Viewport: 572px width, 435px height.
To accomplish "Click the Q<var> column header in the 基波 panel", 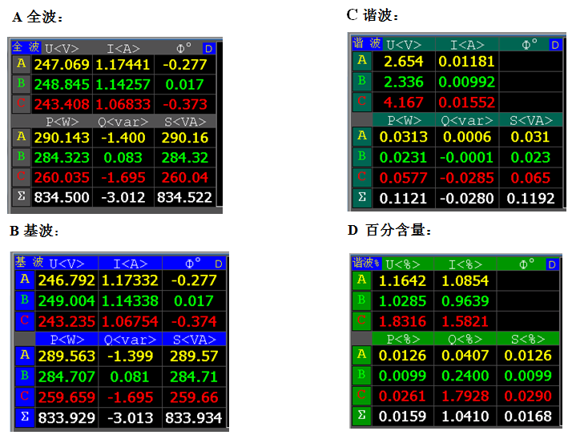I will [130, 339].
